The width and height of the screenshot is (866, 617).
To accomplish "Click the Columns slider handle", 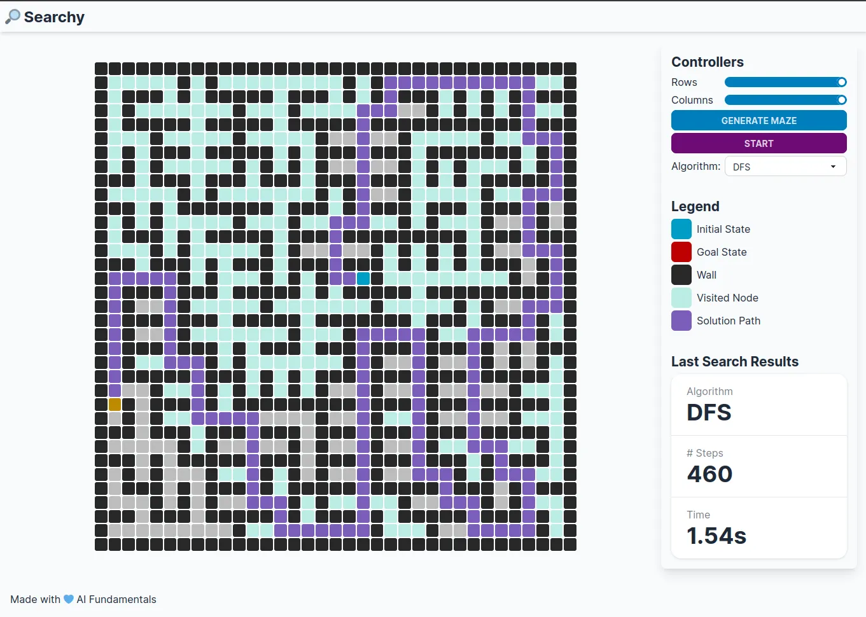I will coord(841,100).
